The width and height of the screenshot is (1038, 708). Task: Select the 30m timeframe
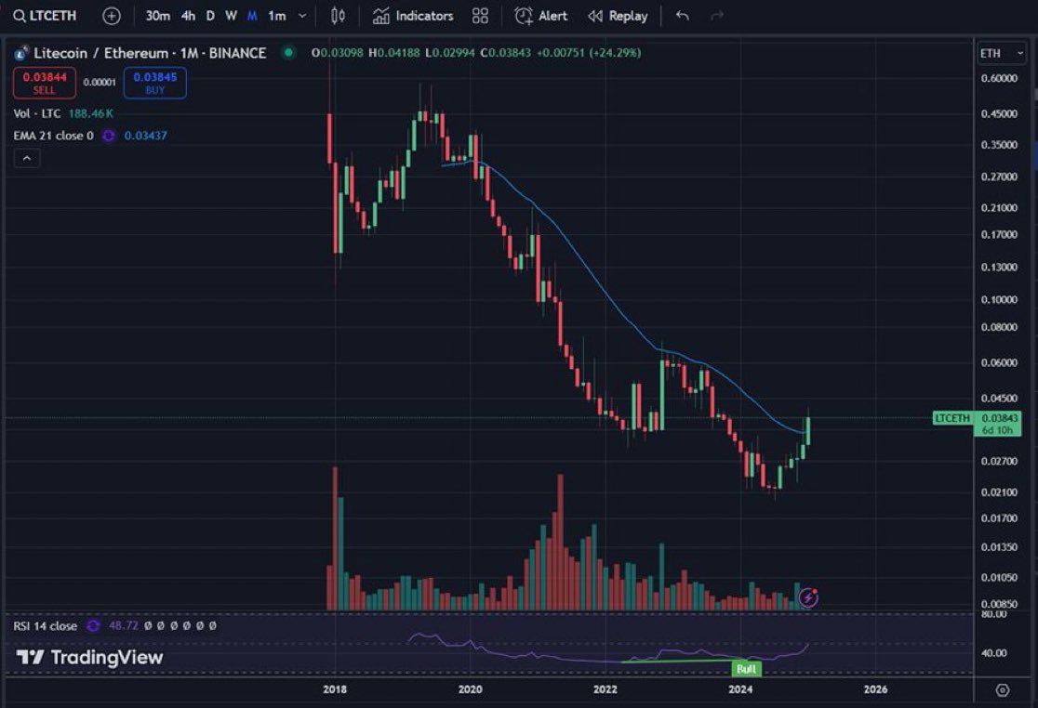tap(157, 16)
